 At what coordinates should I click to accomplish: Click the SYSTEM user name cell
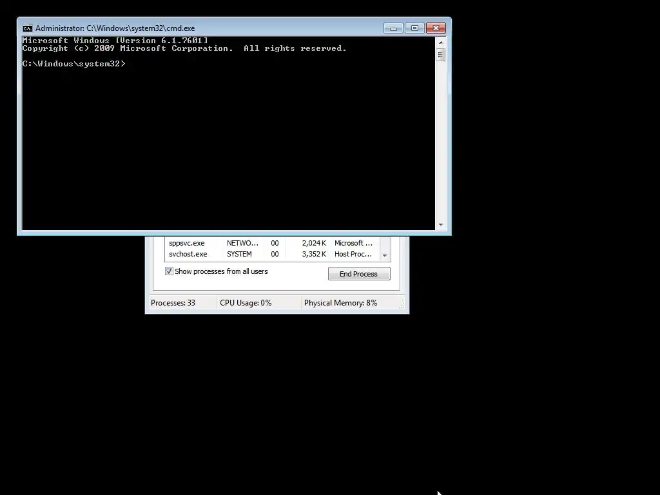pos(239,254)
